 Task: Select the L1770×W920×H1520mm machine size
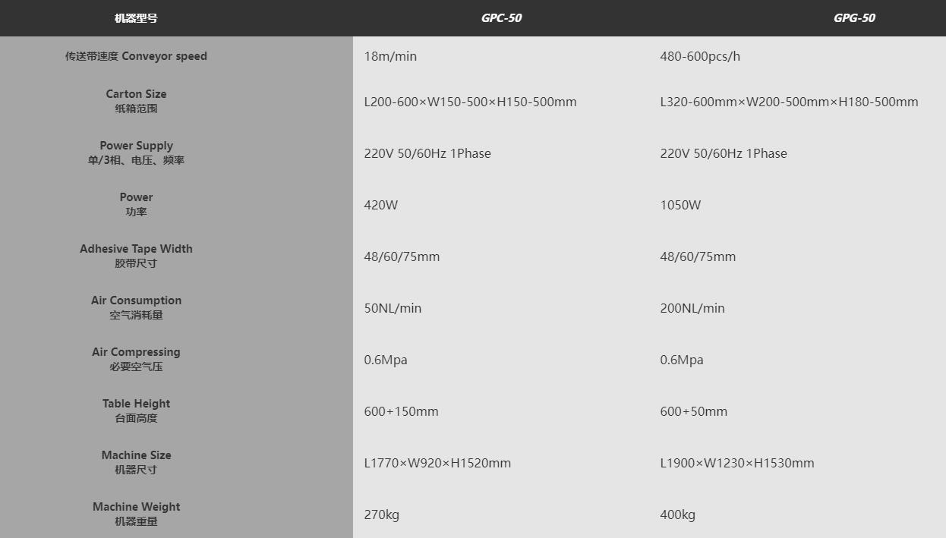point(437,463)
